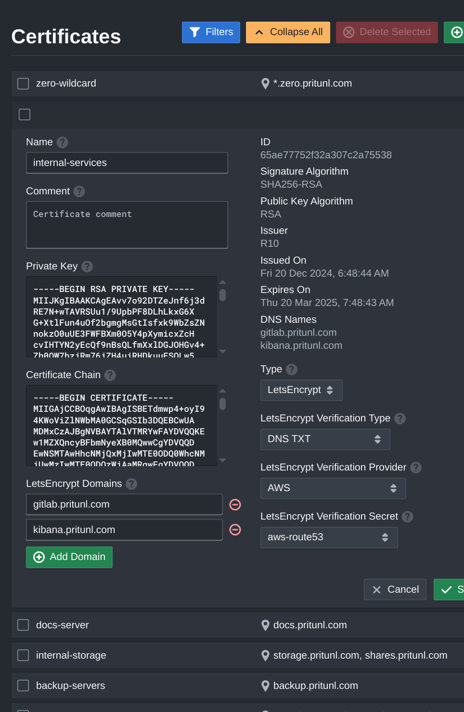Image resolution: width=464 pixels, height=712 pixels.
Task: Check the internal-storage checkbox
Action: [x=23, y=655]
